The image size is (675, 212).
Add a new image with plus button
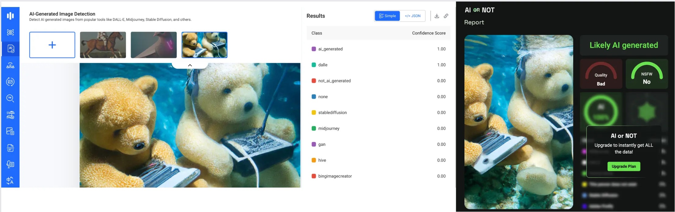coord(52,45)
